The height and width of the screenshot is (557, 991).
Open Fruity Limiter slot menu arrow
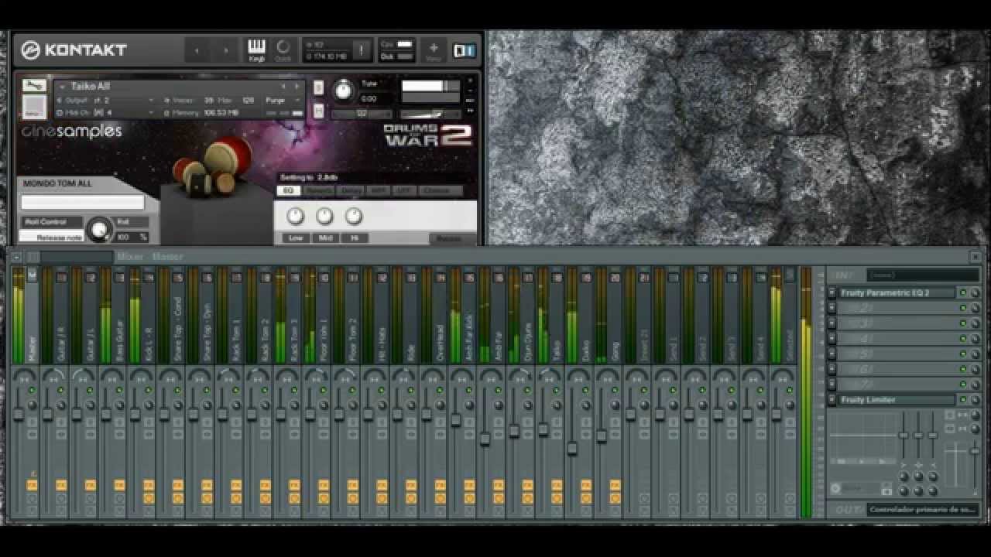click(x=832, y=400)
